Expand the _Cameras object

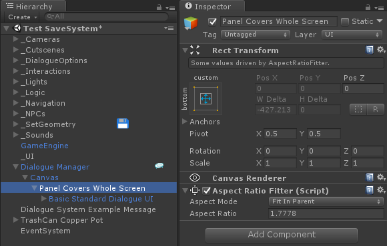pyautogui.click(x=16, y=39)
